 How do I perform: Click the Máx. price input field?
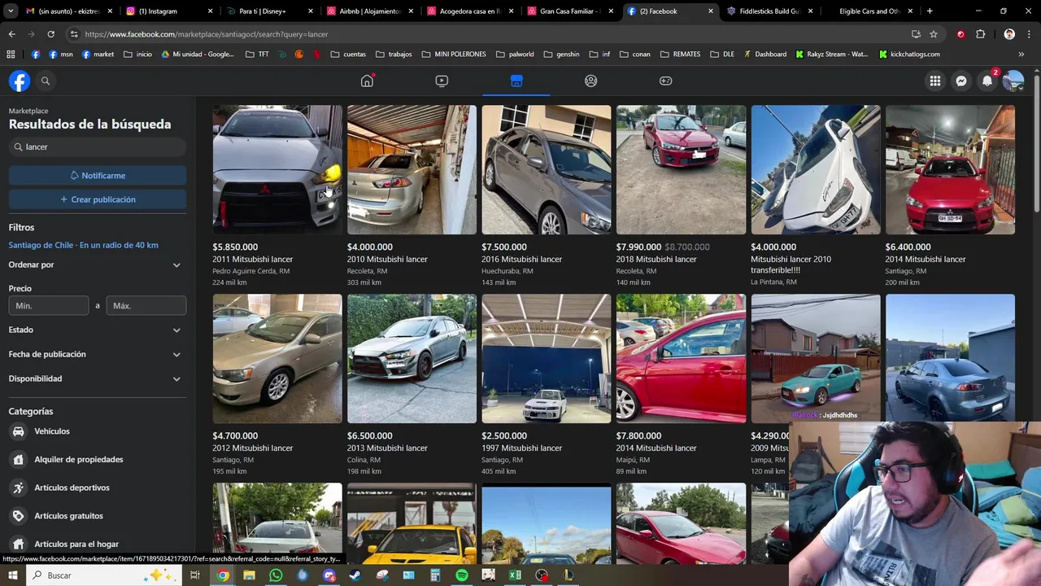click(x=146, y=305)
